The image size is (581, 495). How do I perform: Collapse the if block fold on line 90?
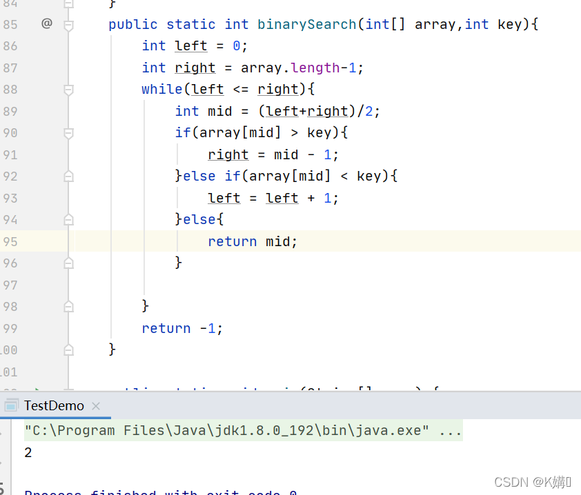click(x=68, y=133)
